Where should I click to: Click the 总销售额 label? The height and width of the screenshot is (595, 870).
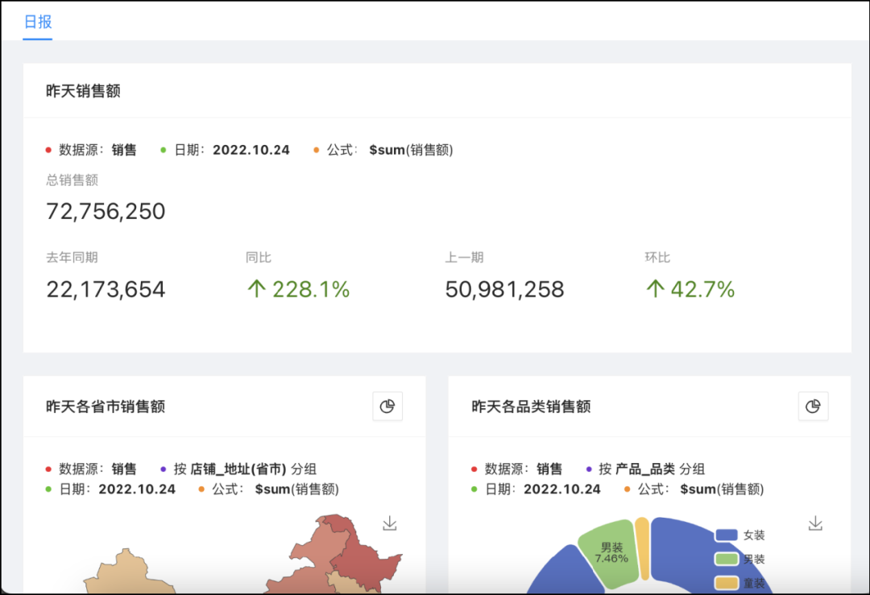tap(72, 180)
